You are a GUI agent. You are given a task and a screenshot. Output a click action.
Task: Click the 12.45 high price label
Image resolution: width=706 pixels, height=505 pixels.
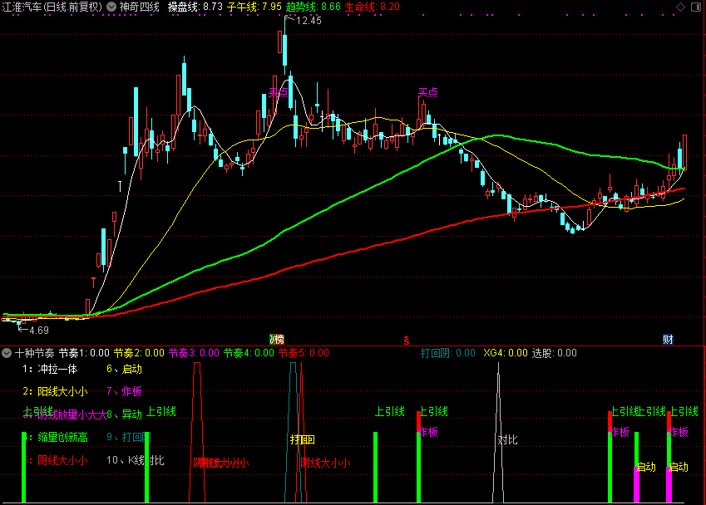click(x=308, y=21)
